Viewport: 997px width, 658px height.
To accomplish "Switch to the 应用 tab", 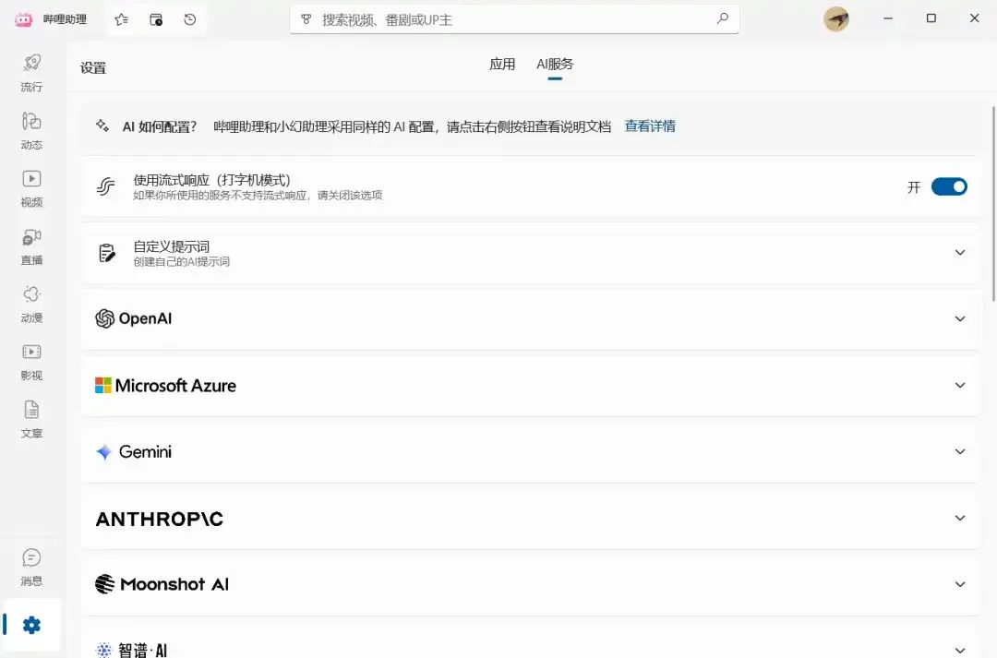I will coord(502,65).
